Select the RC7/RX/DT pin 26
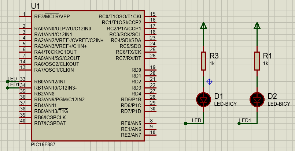The image size is (295, 151). (151, 58)
